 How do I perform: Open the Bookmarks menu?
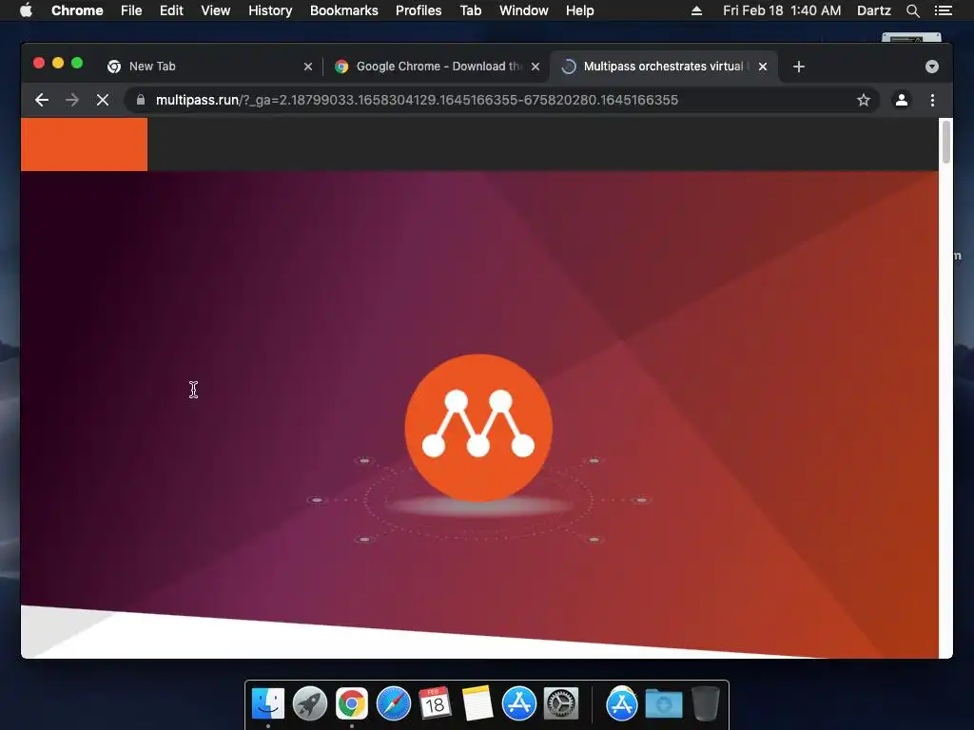344,10
